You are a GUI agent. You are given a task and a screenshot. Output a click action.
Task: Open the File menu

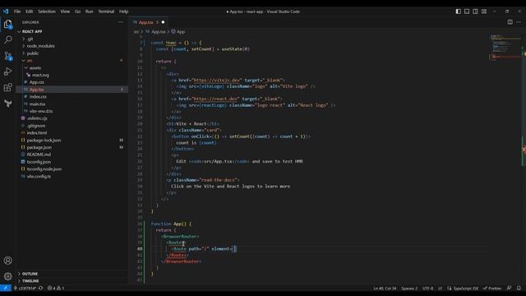[x=17, y=12]
